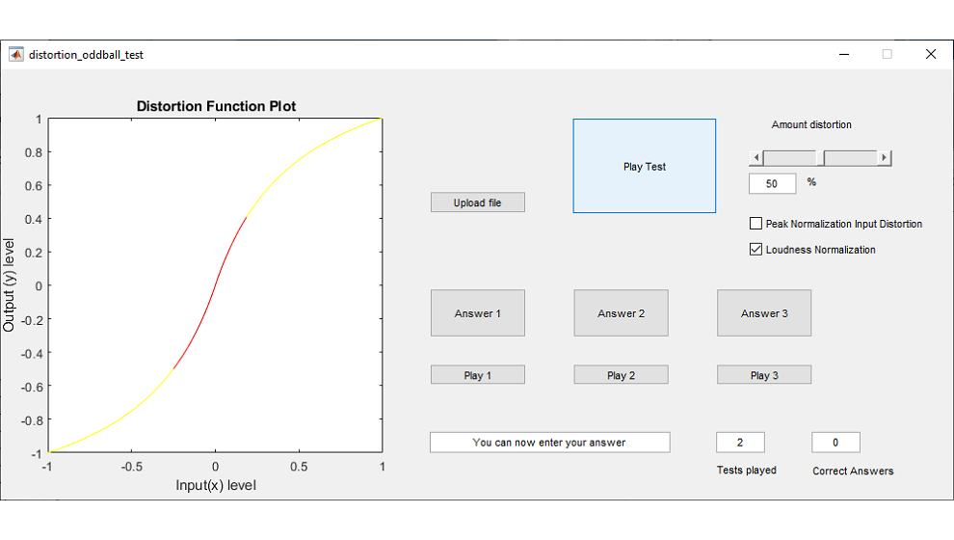The height and width of the screenshot is (540, 954).
Task: Minimize the distortion_oddball_test window
Action: (x=844, y=54)
